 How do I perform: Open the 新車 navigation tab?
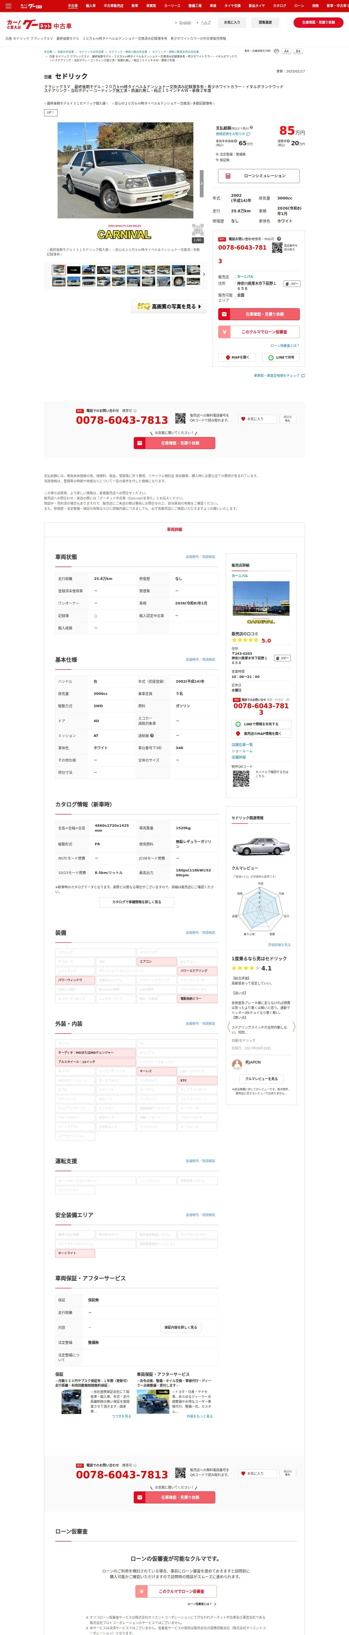[x=135, y=6]
